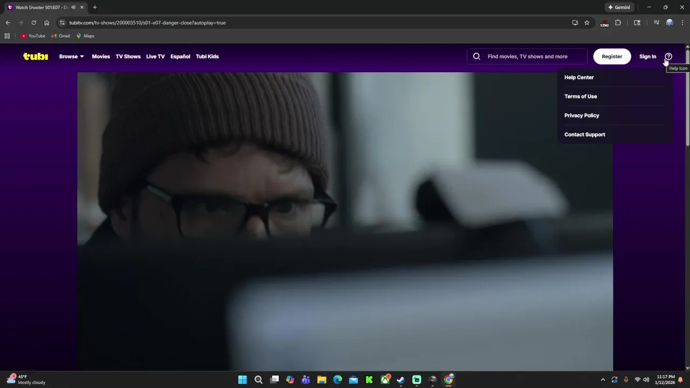Open the Extensions puzzle icon
690x388 pixels.
(x=618, y=23)
